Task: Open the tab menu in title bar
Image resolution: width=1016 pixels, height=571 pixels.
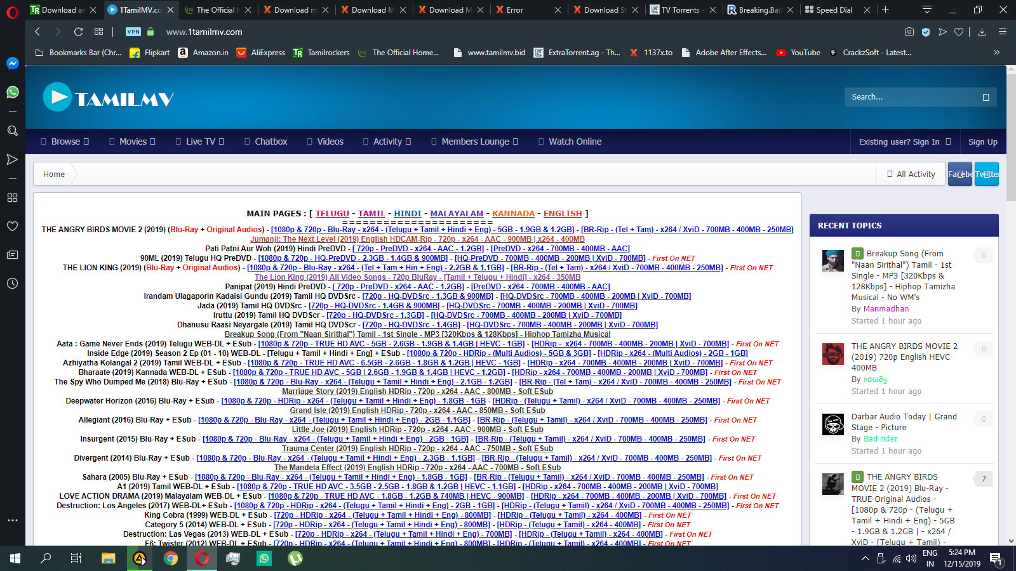Action: [927, 10]
